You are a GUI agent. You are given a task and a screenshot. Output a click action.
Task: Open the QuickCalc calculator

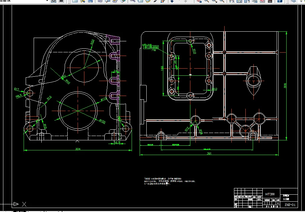[270, 1]
